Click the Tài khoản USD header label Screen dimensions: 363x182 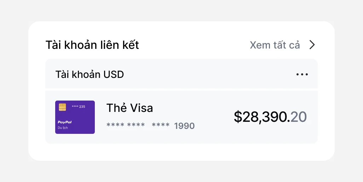[90, 74]
